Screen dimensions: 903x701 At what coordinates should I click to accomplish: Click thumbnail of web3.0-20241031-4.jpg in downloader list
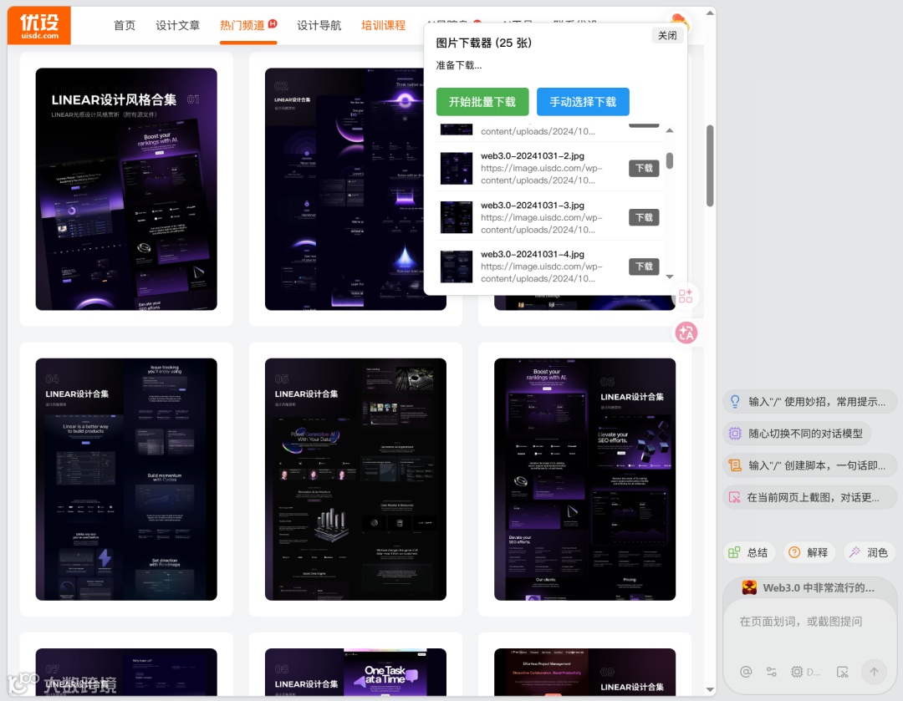(457, 267)
